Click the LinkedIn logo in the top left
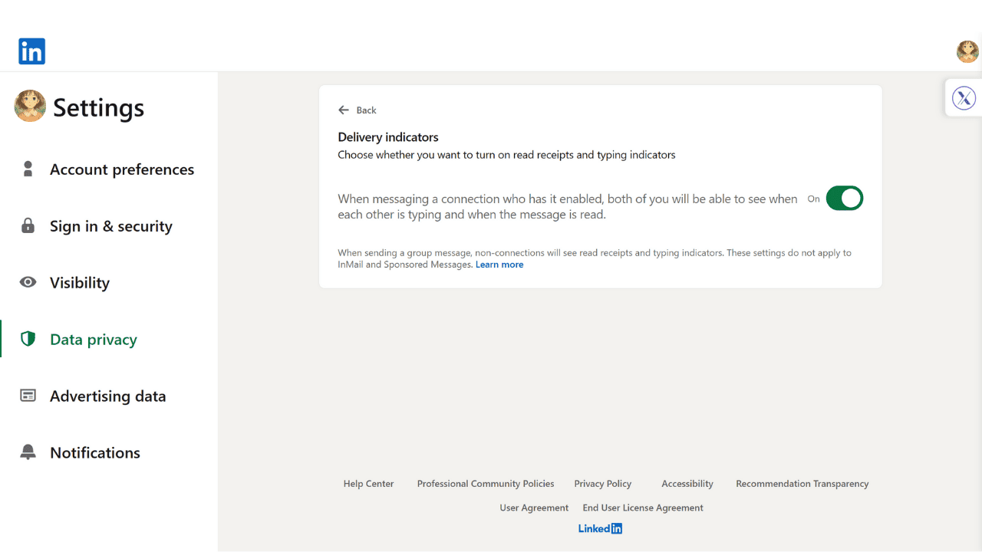 [31, 51]
